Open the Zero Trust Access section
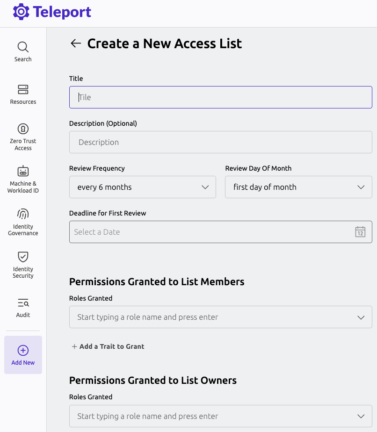 point(22,136)
